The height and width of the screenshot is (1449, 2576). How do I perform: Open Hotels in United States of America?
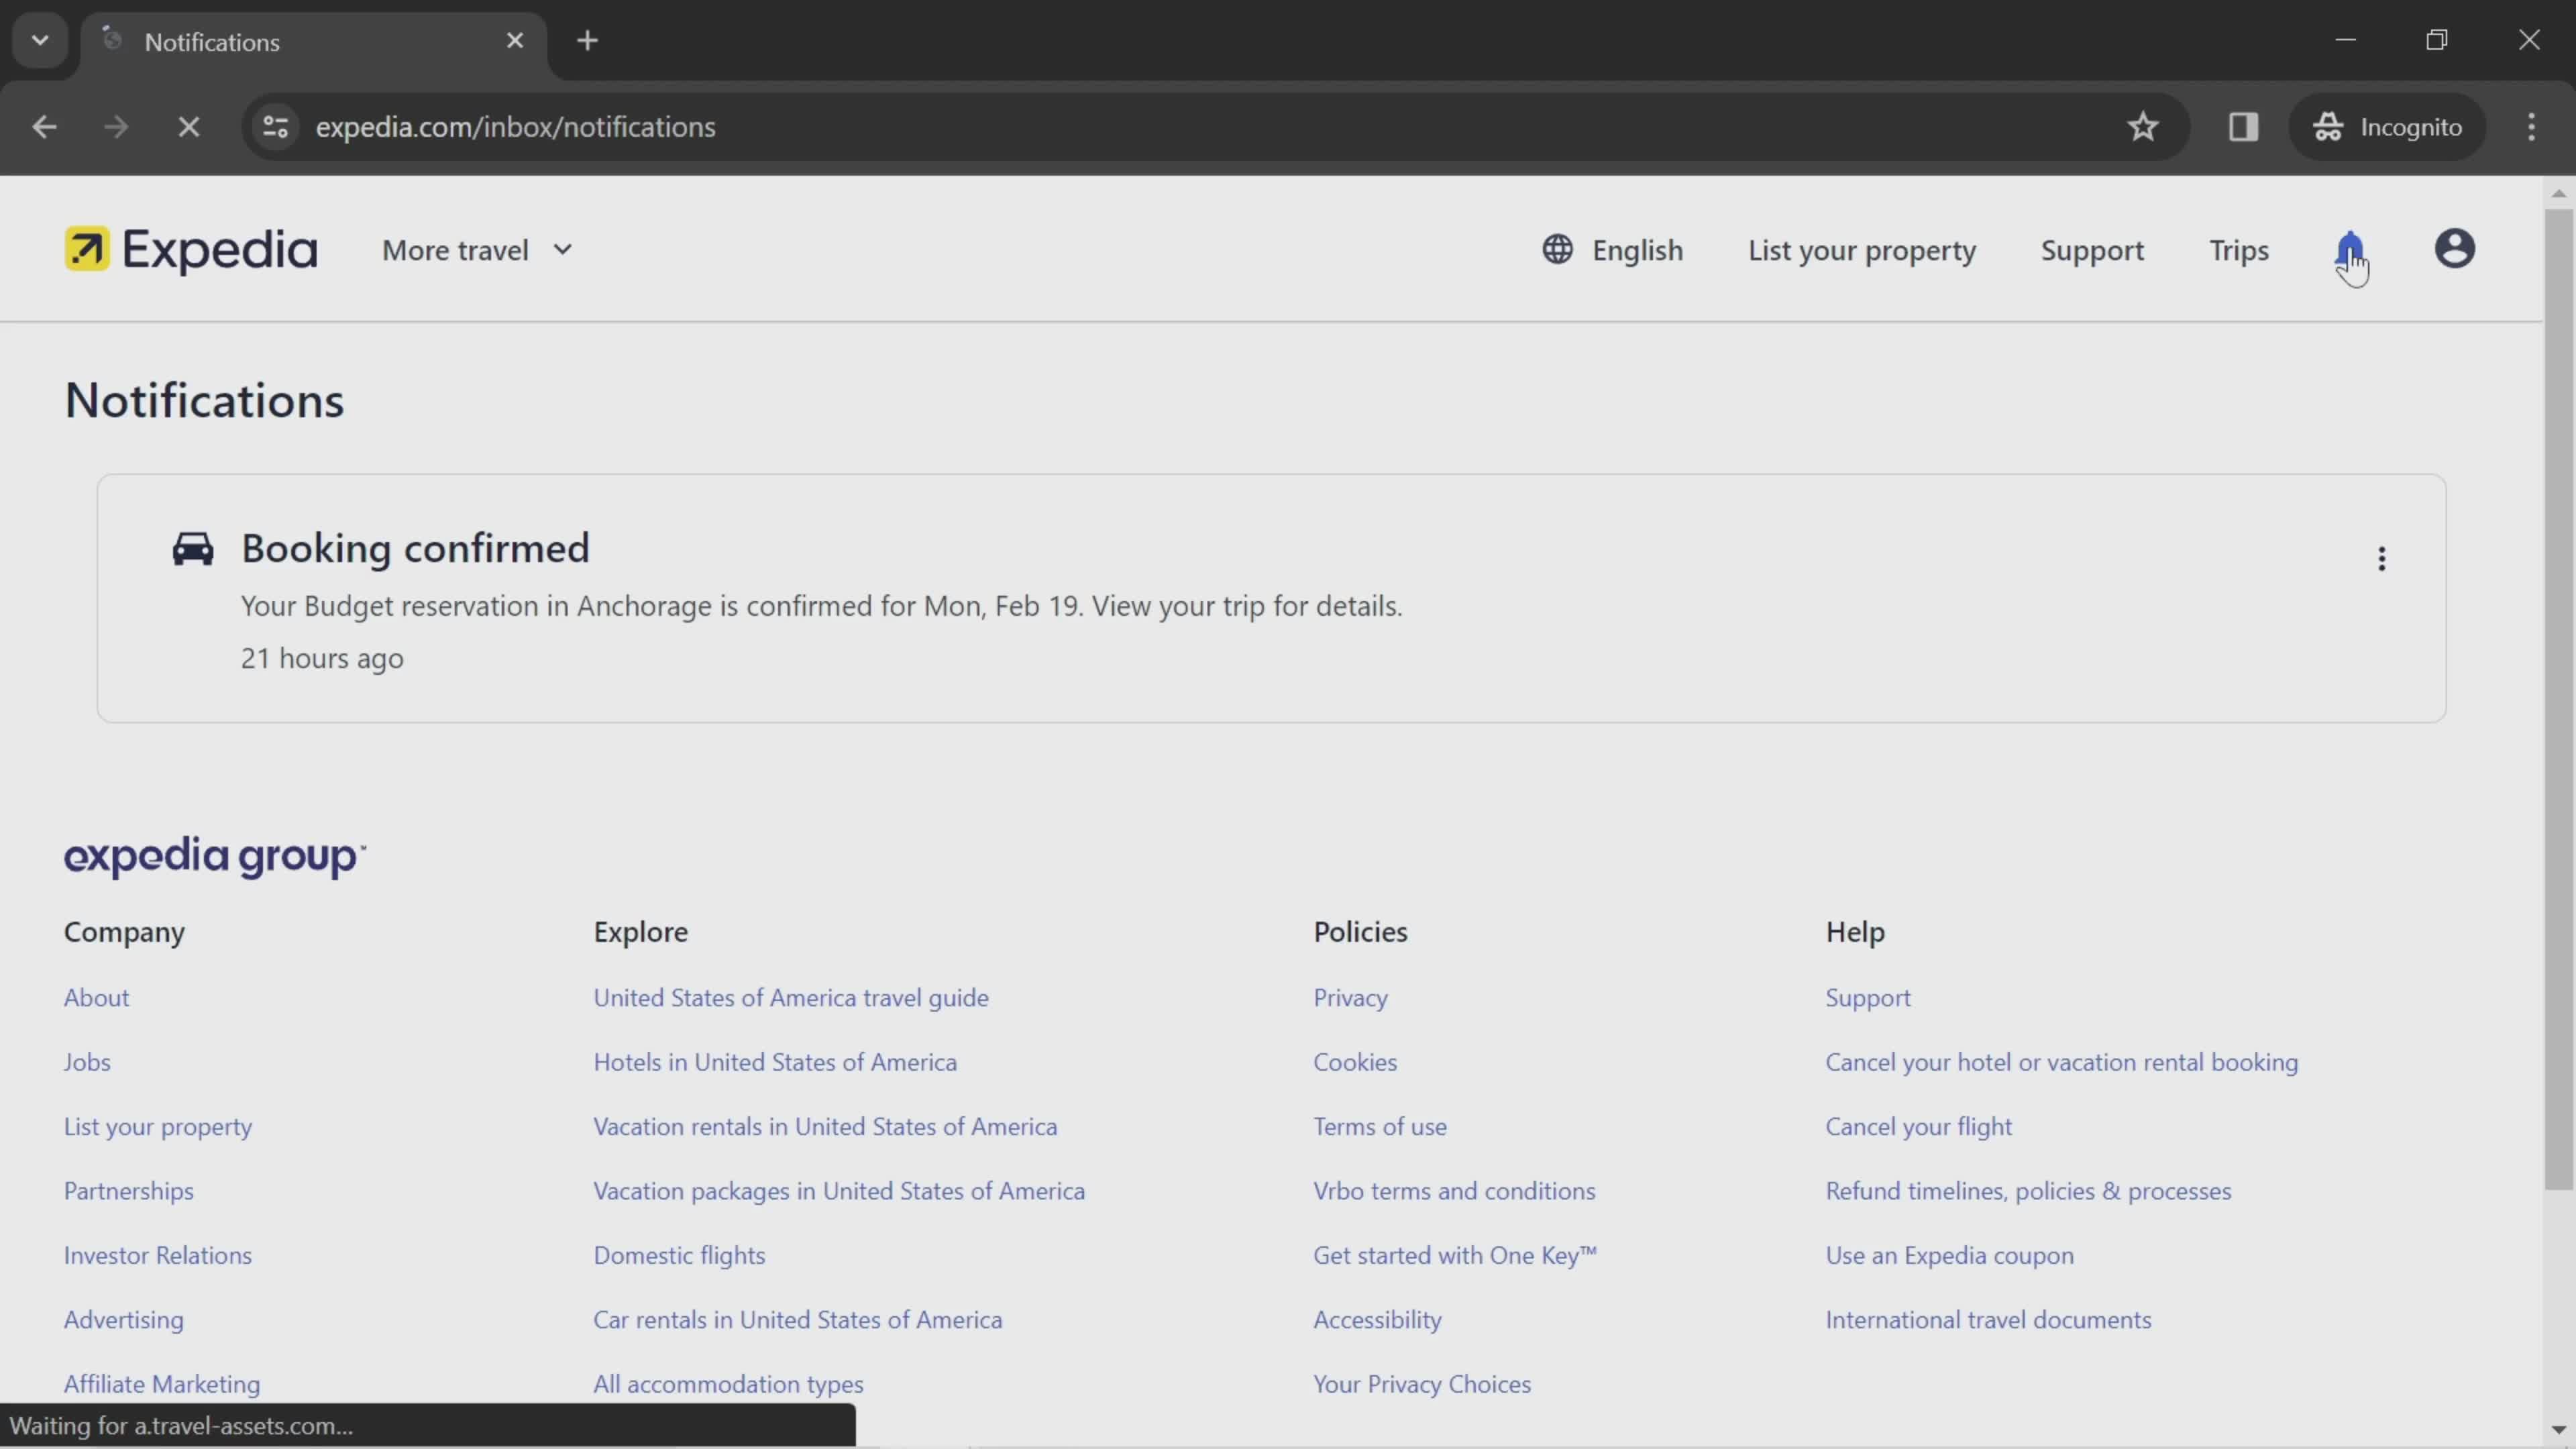pyautogui.click(x=775, y=1061)
